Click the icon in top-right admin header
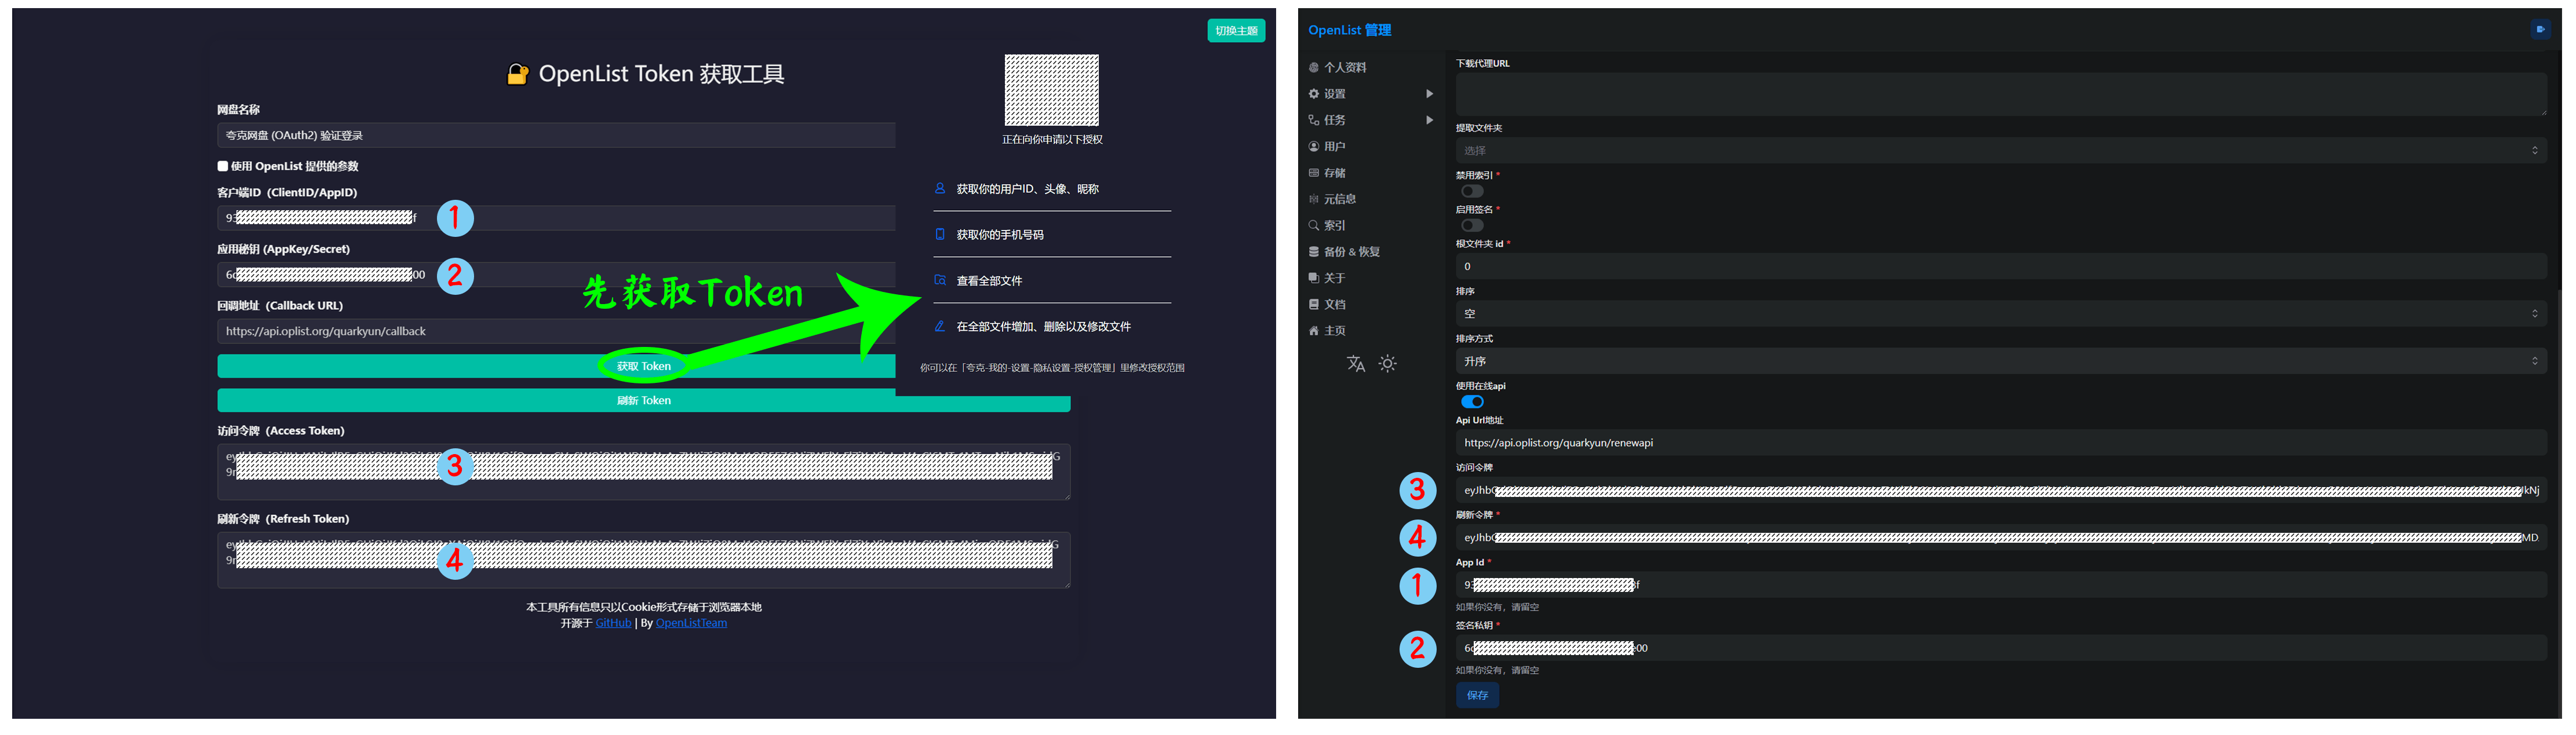The height and width of the screenshot is (735, 2576). pyautogui.click(x=2541, y=30)
